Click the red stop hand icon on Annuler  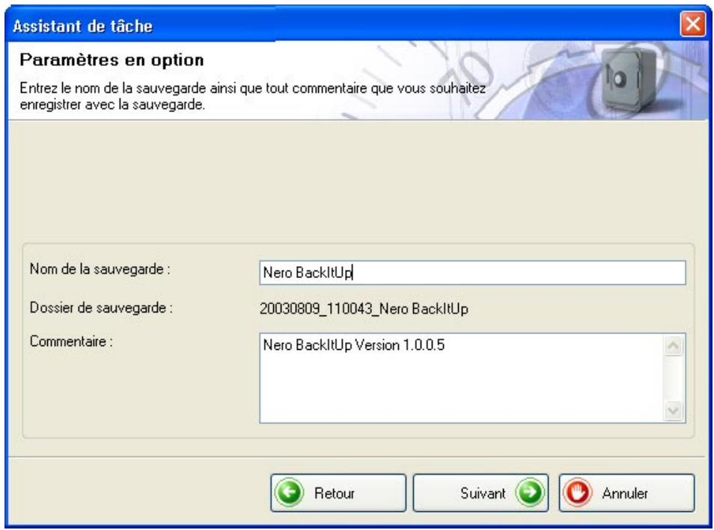(x=577, y=493)
